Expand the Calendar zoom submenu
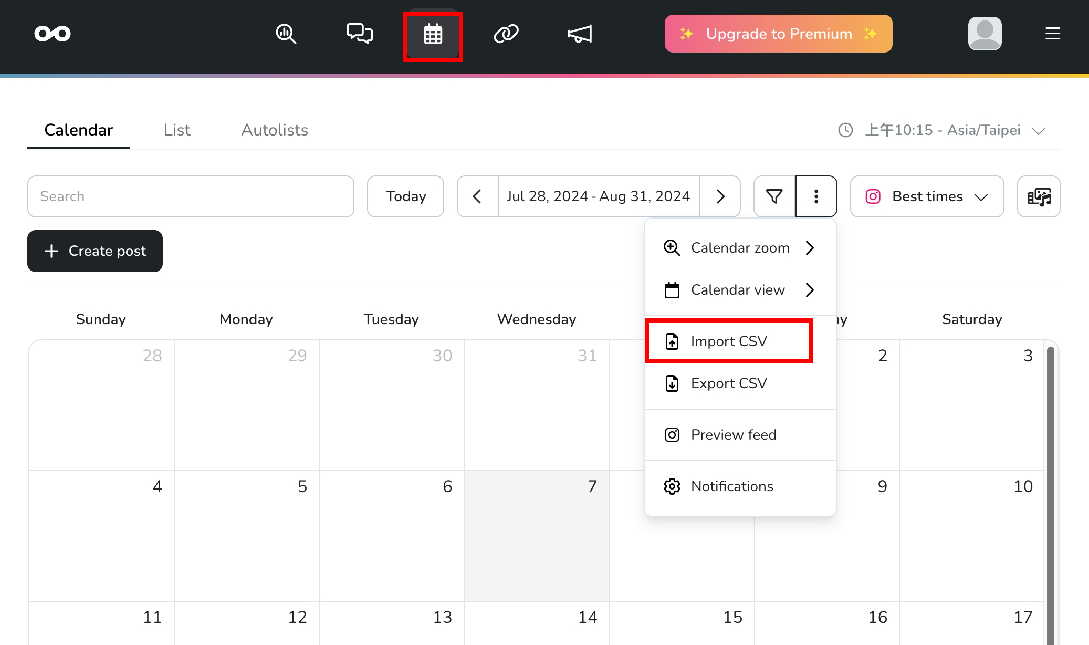The width and height of the screenshot is (1089, 645). [739, 248]
